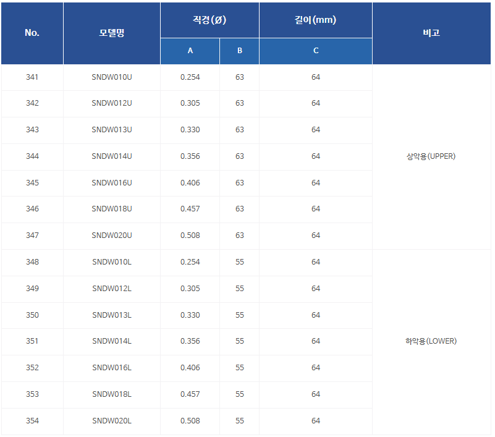Click the "No." column header
The width and height of the screenshot is (495, 437).
pyautogui.click(x=32, y=33)
